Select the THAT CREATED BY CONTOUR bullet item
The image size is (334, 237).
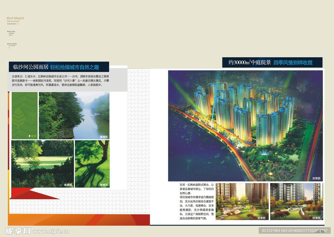pyautogui.click(x=12, y=44)
